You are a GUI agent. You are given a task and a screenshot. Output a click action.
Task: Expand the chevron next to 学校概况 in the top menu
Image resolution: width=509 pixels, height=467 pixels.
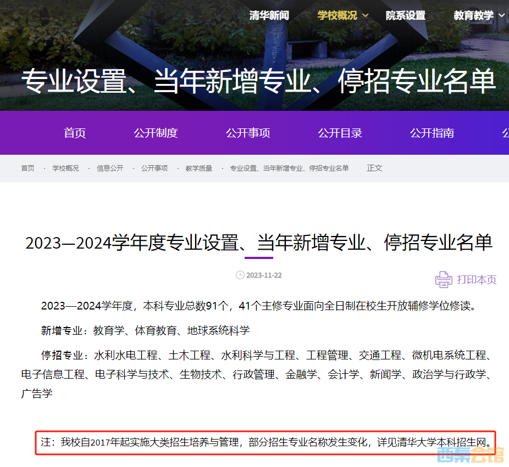click(x=366, y=16)
